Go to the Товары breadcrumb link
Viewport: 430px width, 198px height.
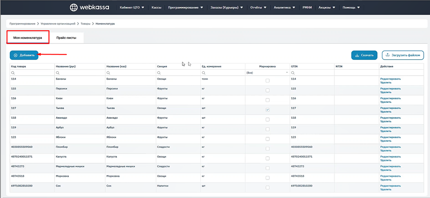pos(85,24)
